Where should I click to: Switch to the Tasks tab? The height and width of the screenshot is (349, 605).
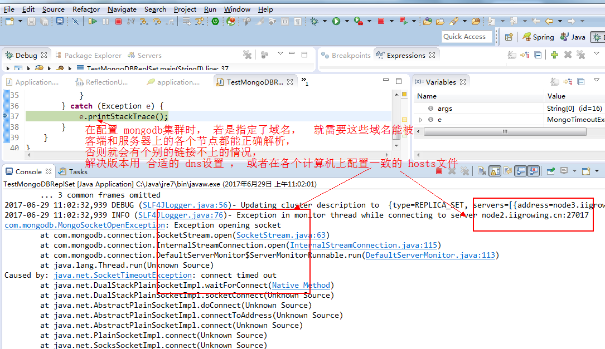coord(73,172)
